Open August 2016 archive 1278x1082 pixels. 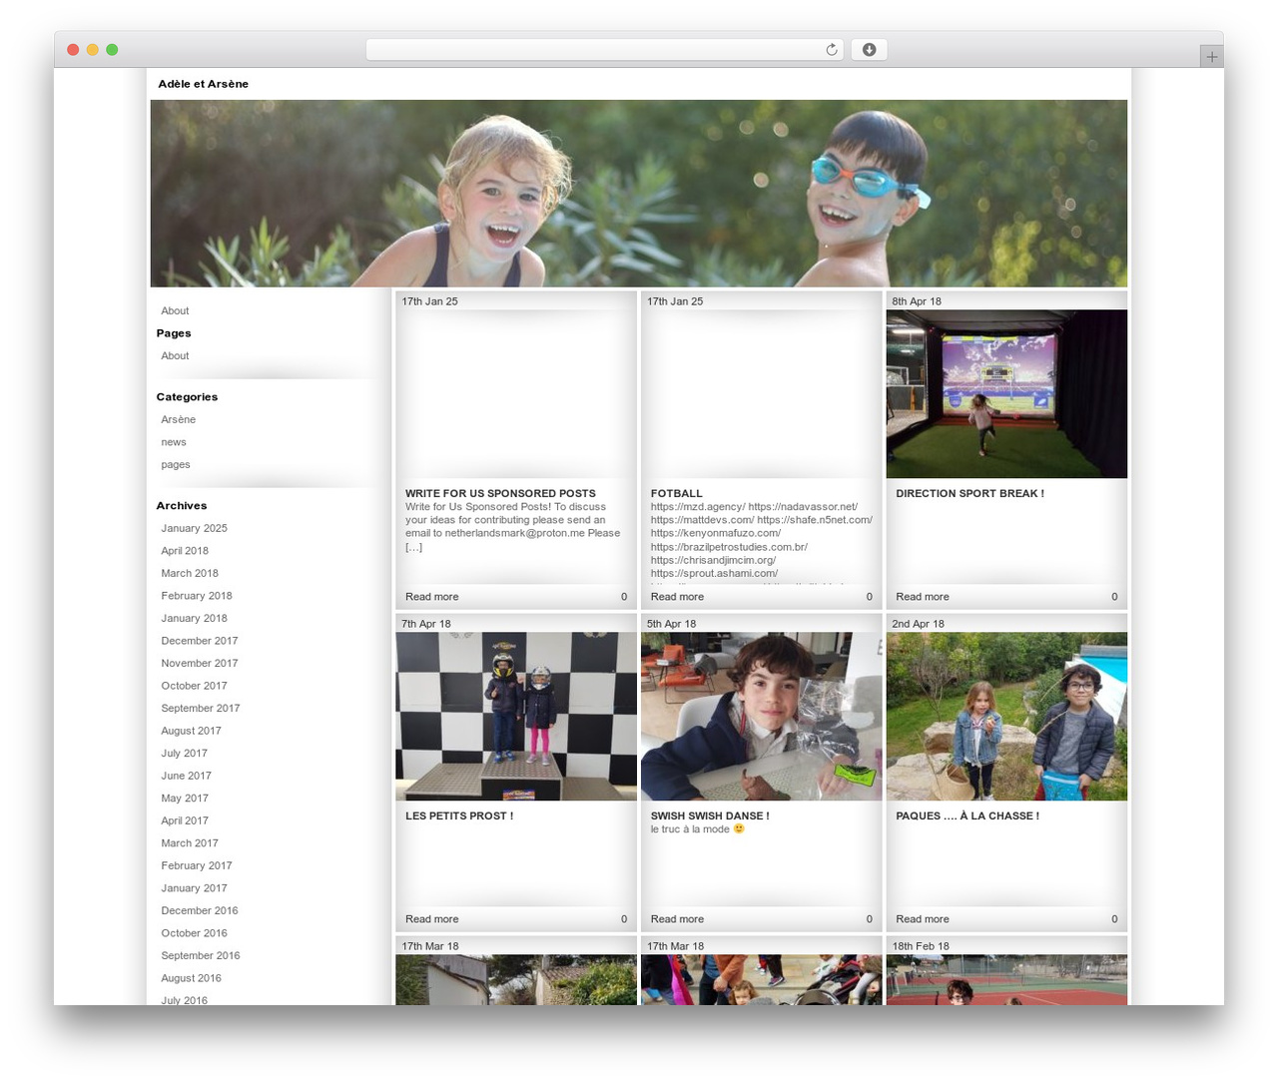[x=192, y=978]
